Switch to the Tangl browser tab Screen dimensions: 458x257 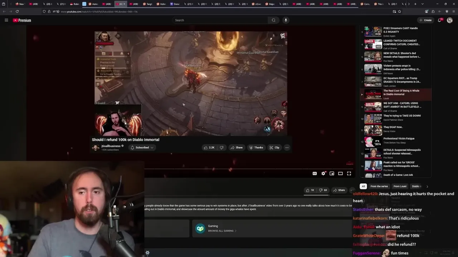(148, 4)
